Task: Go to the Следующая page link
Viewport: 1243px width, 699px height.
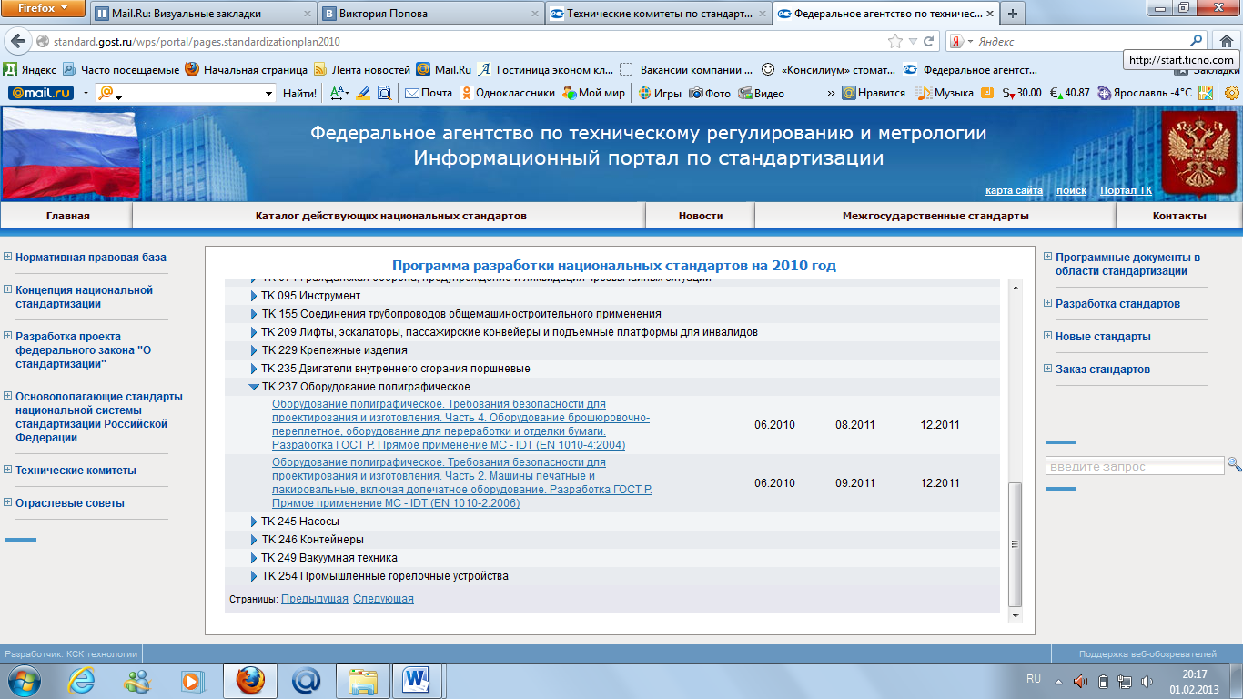Action: pyautogui.click(x=383, y=599)
